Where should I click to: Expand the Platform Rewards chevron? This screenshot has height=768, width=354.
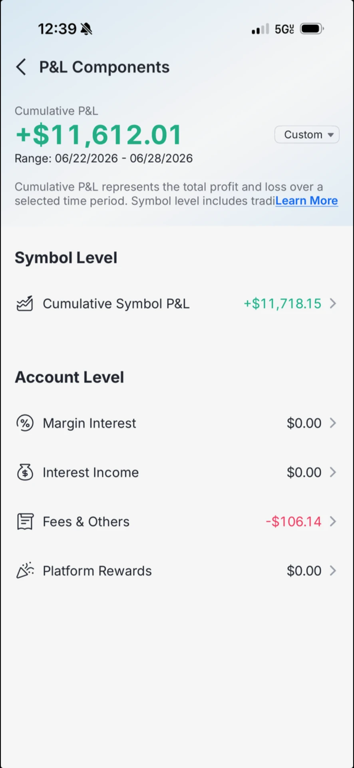tap(333, 571)
